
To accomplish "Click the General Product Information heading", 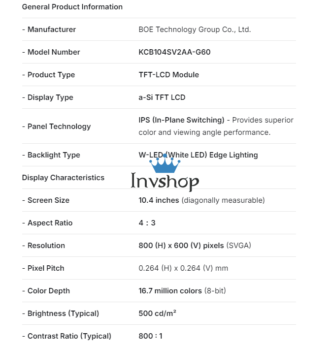I will pyautogui.click(x=72, y=7).
